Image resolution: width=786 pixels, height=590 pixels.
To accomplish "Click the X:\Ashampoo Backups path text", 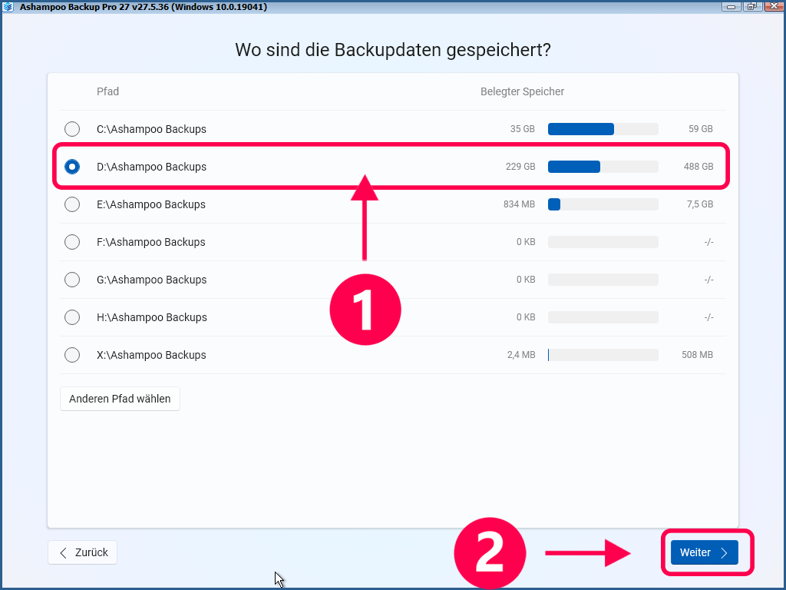I will click(151, 355).
